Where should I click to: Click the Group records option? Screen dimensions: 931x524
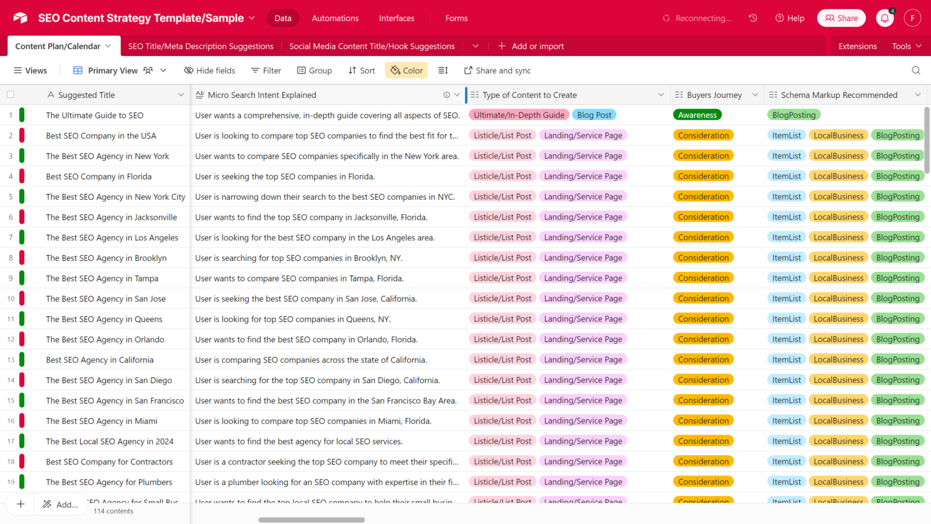tap(315, 71)
